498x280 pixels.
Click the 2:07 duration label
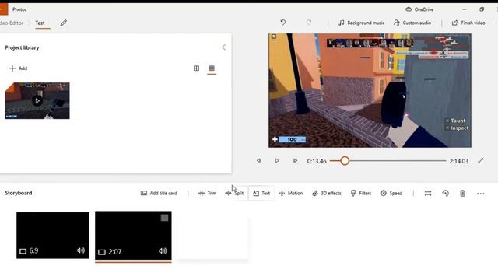click(115, 252)
